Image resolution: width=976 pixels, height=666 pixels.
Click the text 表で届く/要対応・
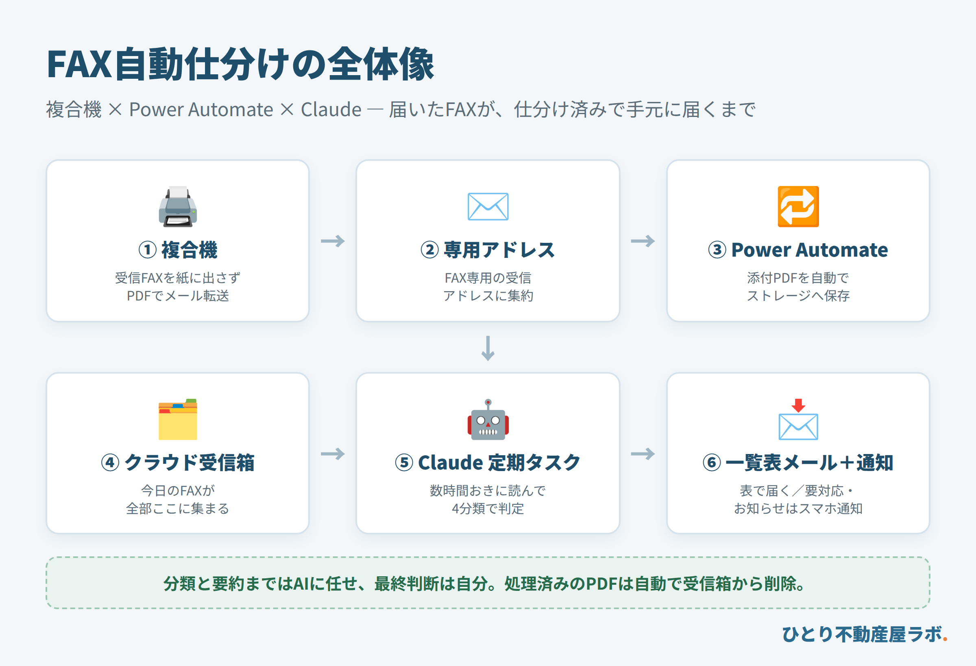[x=797, y=490]
